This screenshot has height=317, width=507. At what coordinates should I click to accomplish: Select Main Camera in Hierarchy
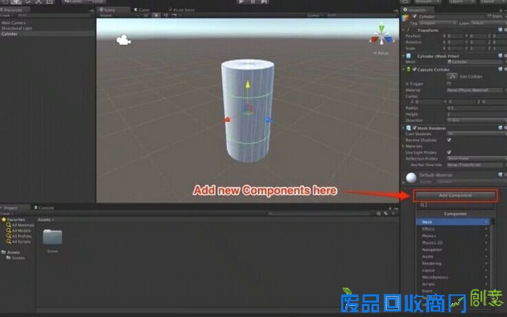(x=14, y=23)
